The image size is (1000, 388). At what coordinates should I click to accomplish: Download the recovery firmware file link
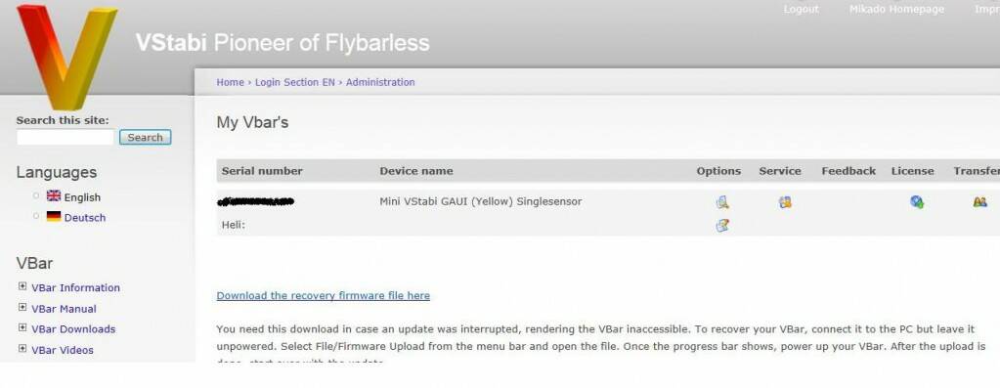(324, 295)
